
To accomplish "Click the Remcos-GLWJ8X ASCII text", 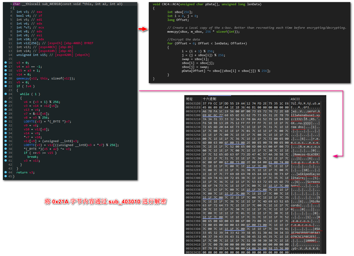I will point(306,154).
